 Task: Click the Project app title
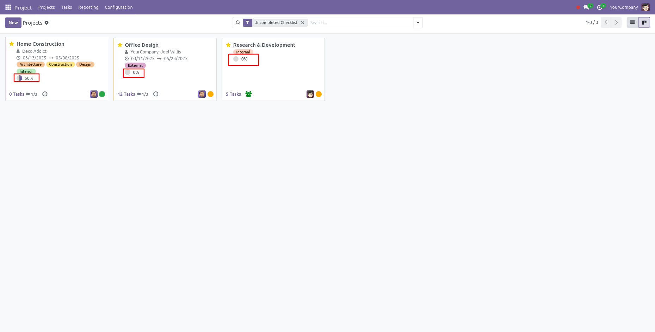pyautogui.click(x=23, y=7)
